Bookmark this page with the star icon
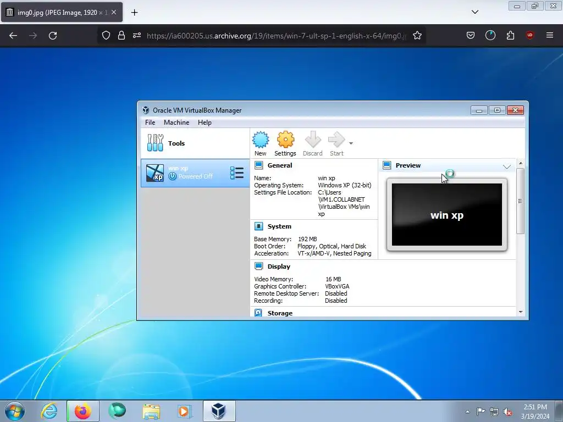Viewport: 563px width, 422px height. click(417, 36)
